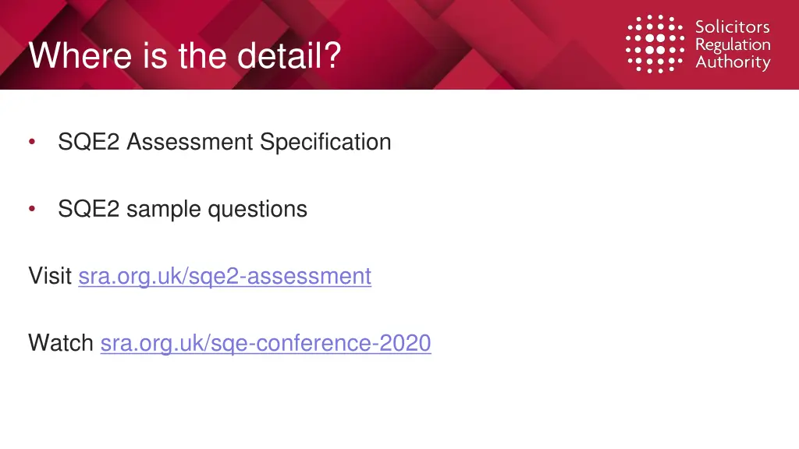Click the red bullet beside SQE2 Assessment Specification
This screenshot has height=449, width=799.
(32, 142)
